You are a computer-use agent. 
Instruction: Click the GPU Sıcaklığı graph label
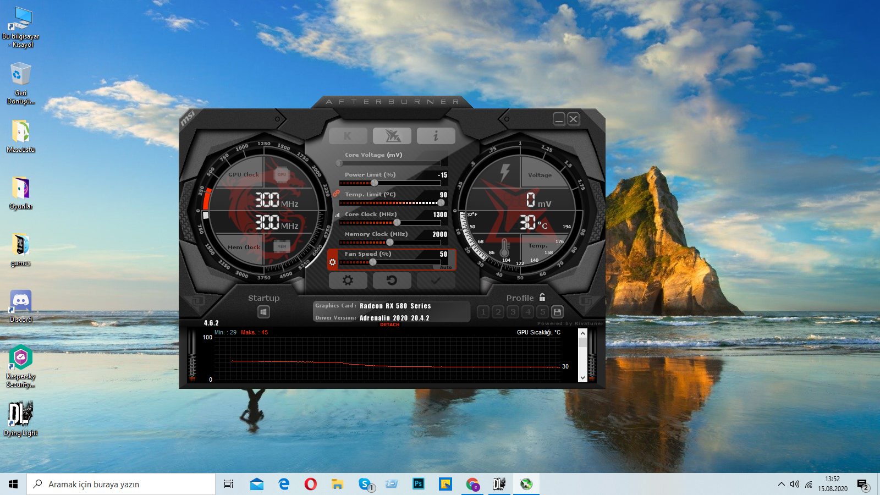point(538,332)
